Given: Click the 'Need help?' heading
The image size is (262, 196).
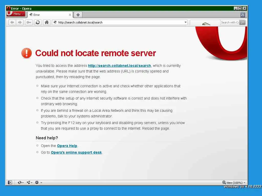Looking at the screenshot, I should click(x=47, y=138).
